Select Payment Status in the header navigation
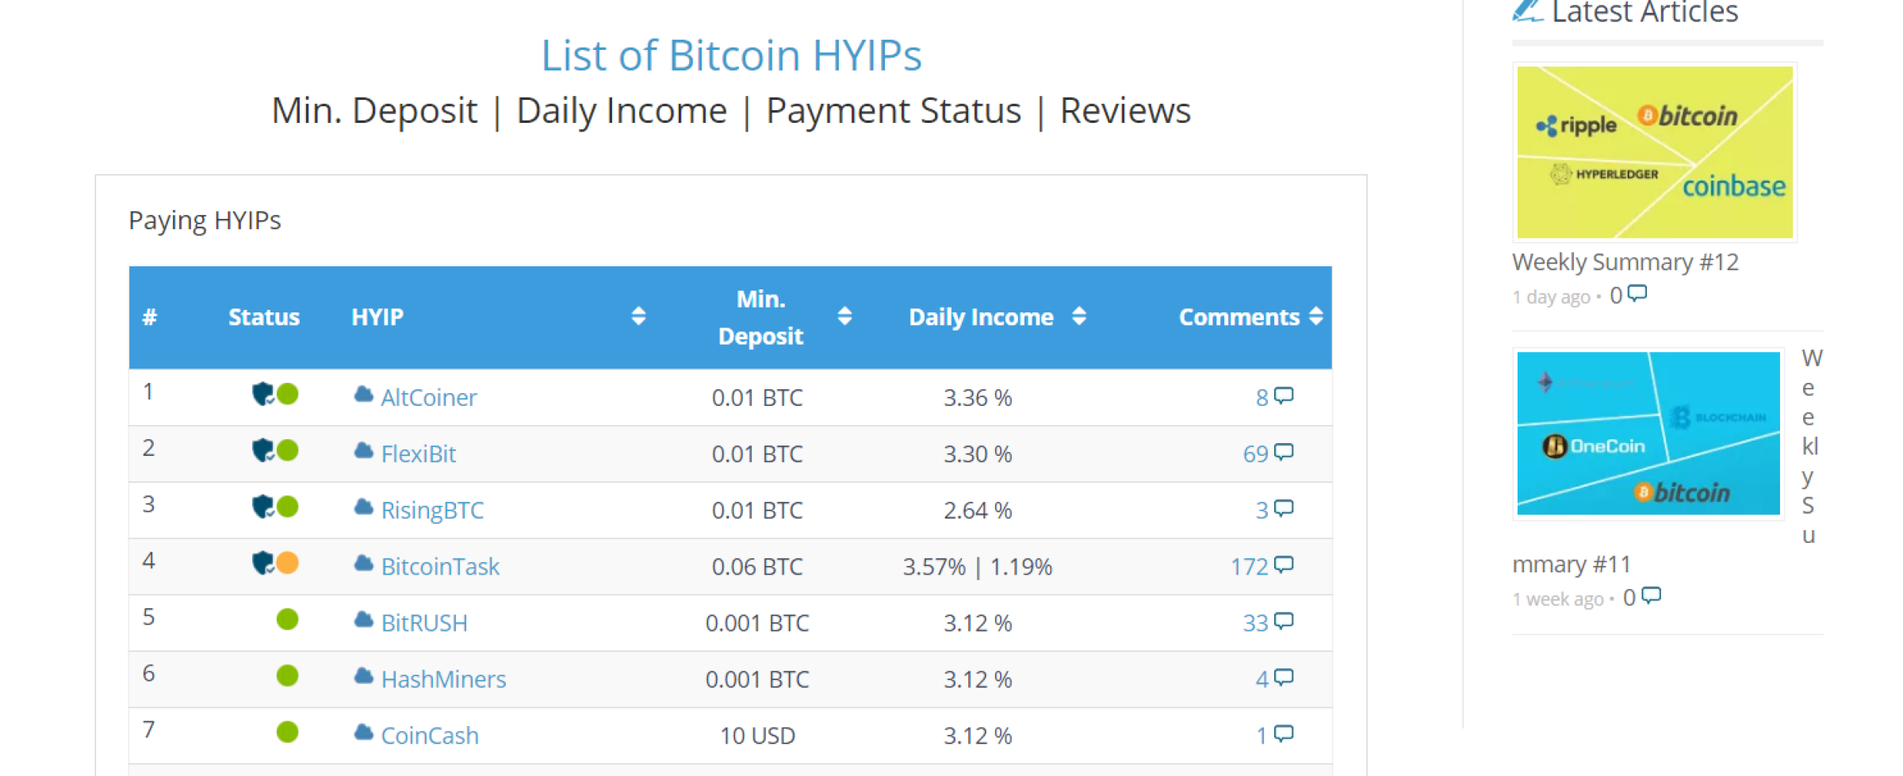 894,110
